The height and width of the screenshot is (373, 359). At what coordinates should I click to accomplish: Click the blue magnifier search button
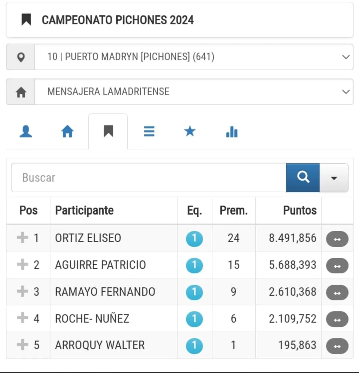coord(303,178)
